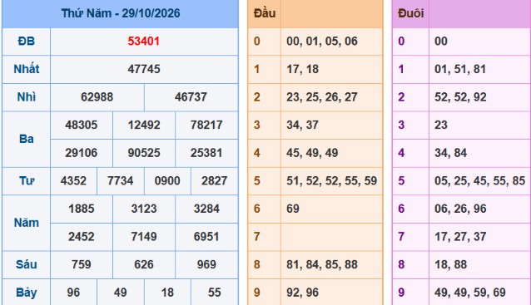Click second prize number 46737
Image resolution: width=531 pixels, height=305 pixels.
[x=191, y=97]
